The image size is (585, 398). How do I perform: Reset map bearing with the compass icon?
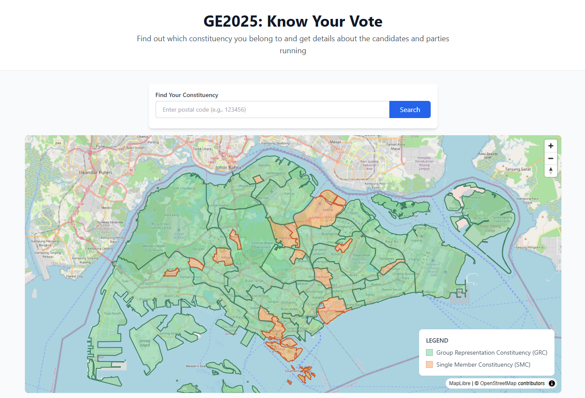coord(551,171)
